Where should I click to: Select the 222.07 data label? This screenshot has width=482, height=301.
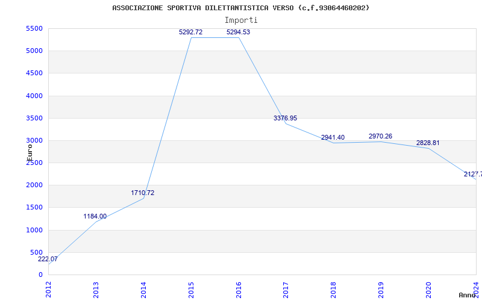[x=48, y=259]
